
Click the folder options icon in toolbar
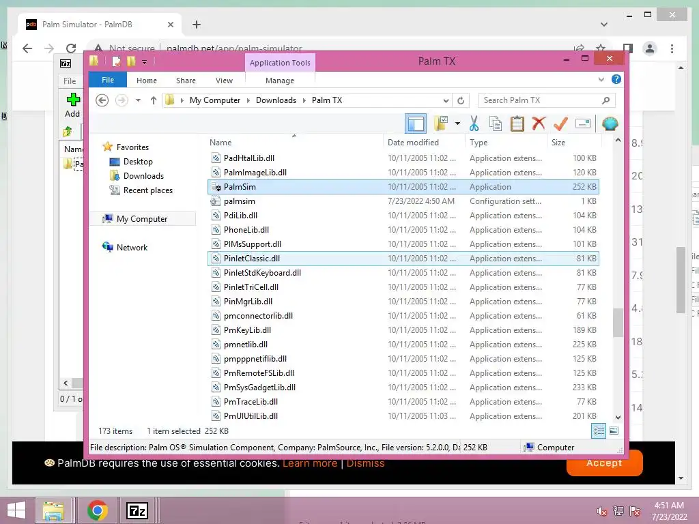click(x=442, y=123)
